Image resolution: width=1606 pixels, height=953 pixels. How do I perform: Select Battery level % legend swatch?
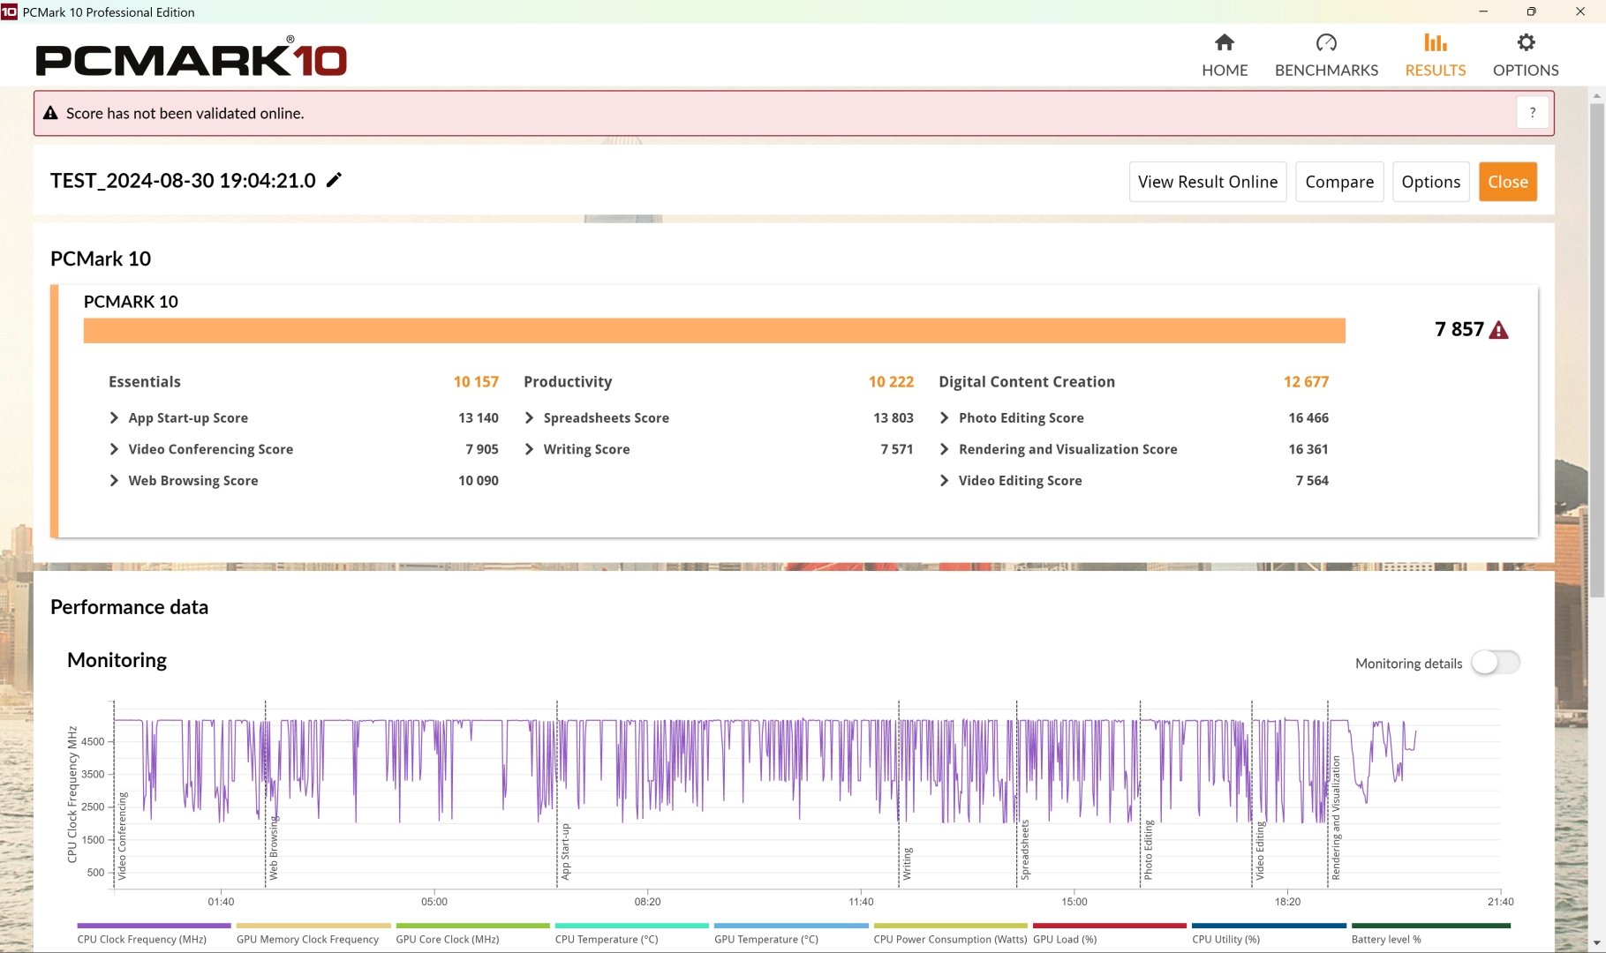pos(1431,926)
